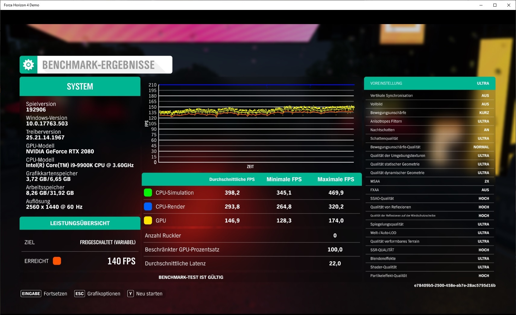
Task: Click the CPU-Render average value 293,8
Action: (x=232, y=207)
